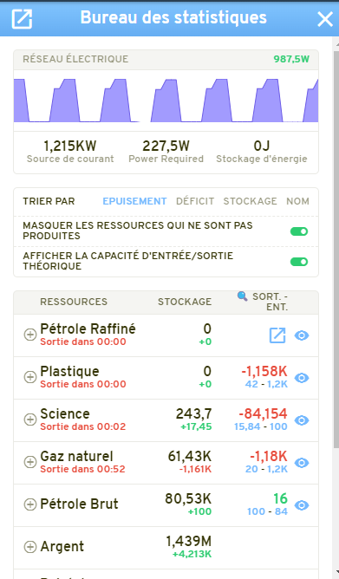Disable hiding of unproduced resources switch

[x=299, y=231]
